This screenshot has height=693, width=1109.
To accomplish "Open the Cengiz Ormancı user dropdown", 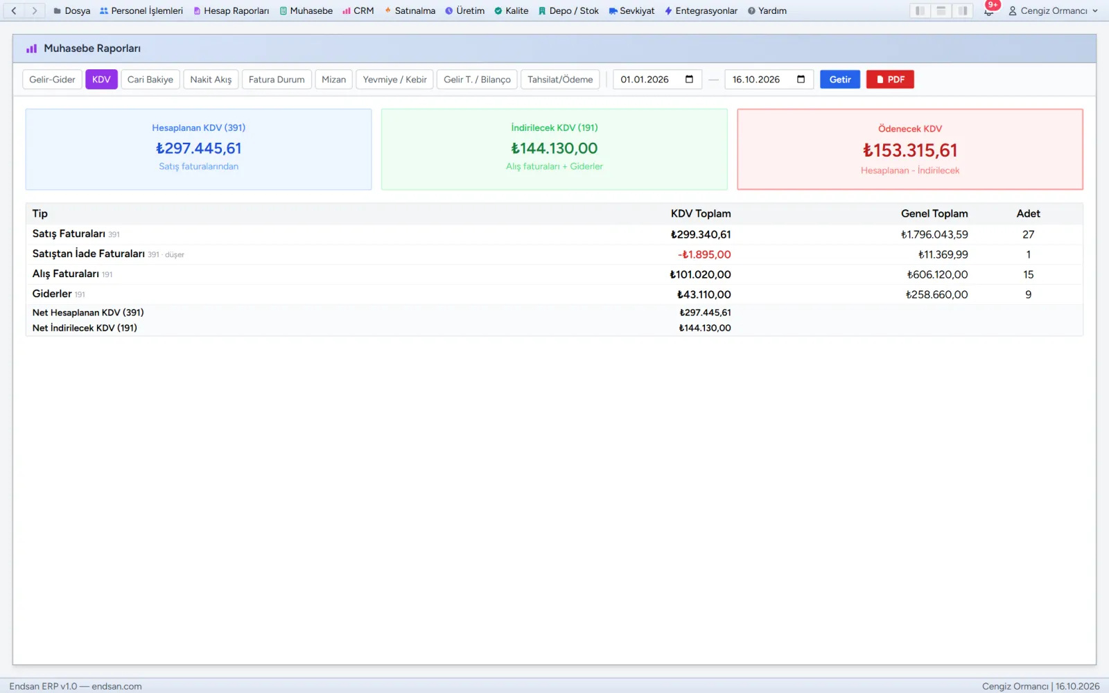I will 1053,10.
